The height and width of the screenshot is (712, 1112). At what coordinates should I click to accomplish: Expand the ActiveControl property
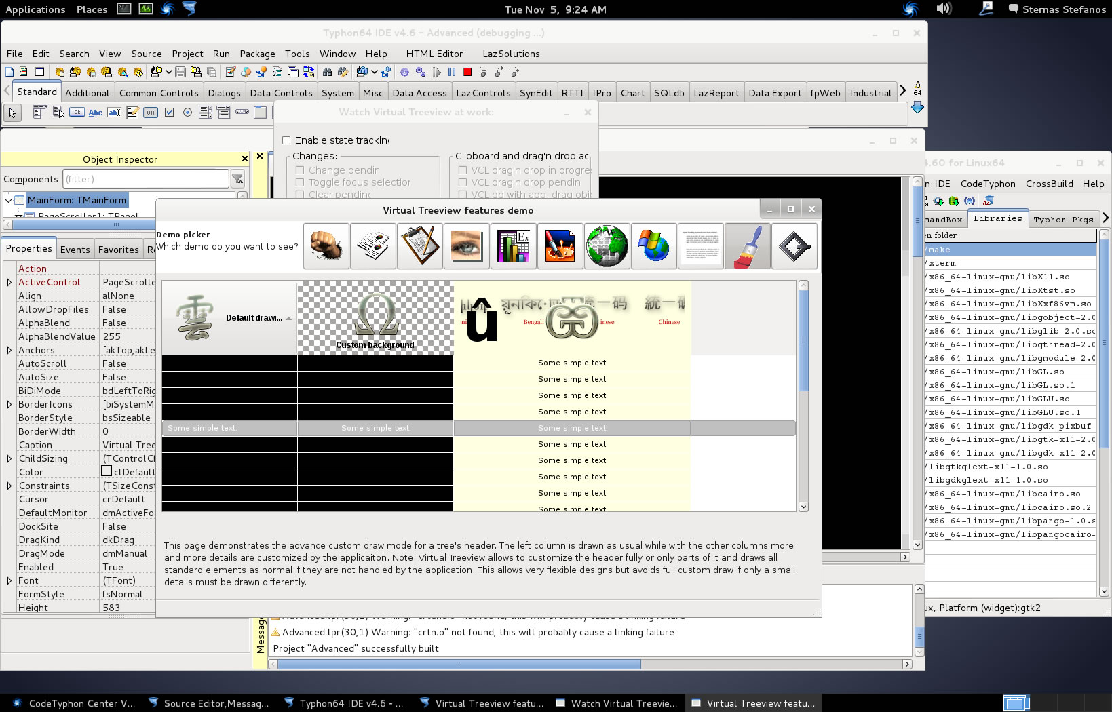pos(9,282)
